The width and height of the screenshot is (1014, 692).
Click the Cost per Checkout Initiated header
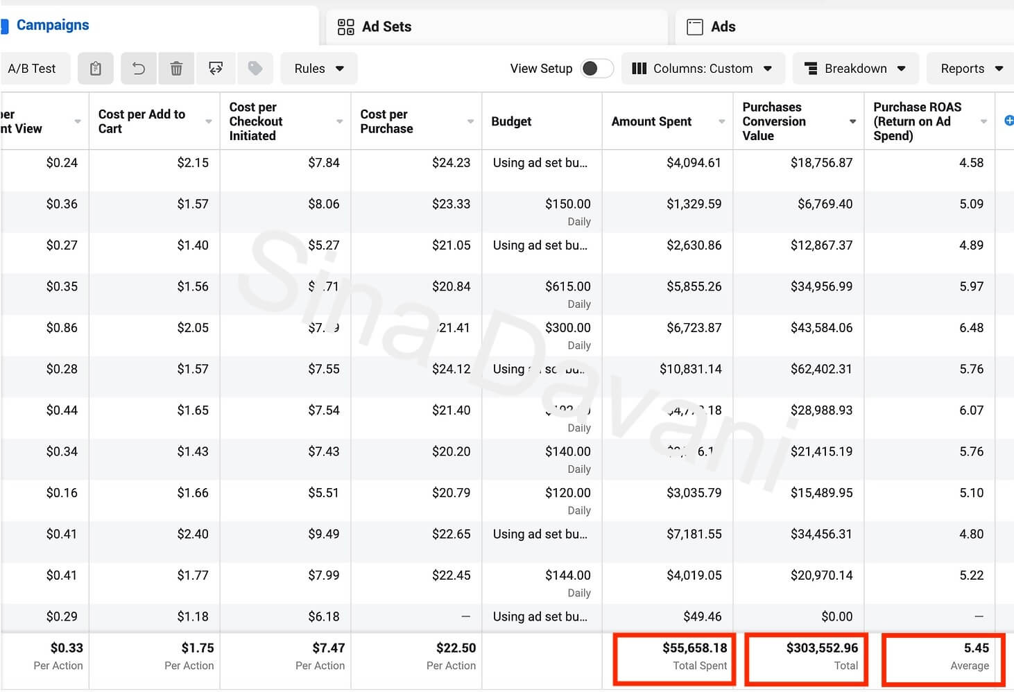pos(255,121)
